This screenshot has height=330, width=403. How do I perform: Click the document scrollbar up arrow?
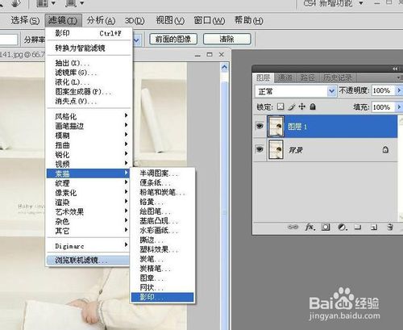[x=225, y=67]
